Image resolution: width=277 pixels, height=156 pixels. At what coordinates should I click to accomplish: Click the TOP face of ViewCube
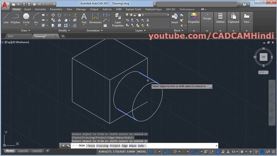coord(264,57)
